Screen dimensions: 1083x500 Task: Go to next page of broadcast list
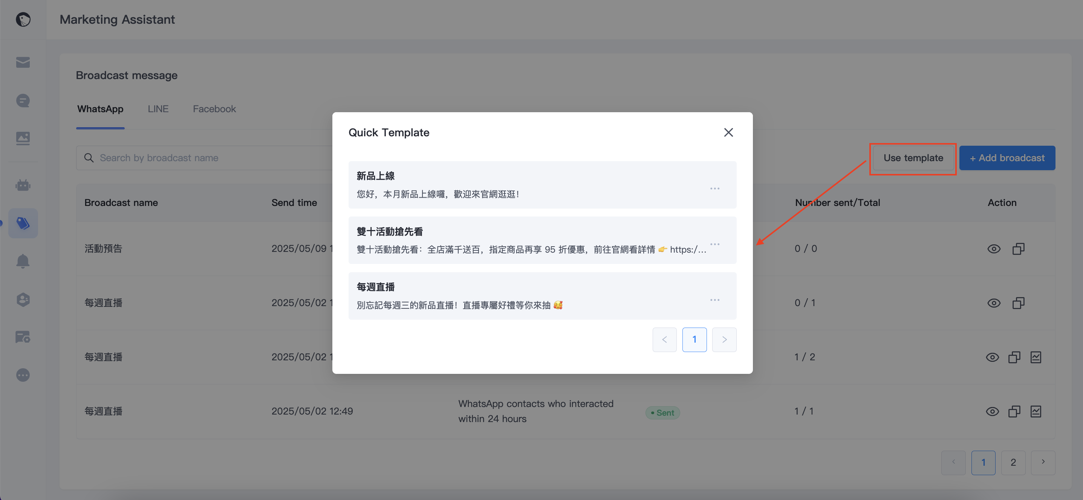point(1043,463)
